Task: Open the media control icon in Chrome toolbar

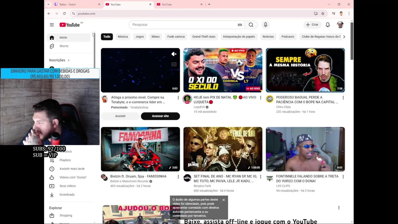Action: [333, 13]
